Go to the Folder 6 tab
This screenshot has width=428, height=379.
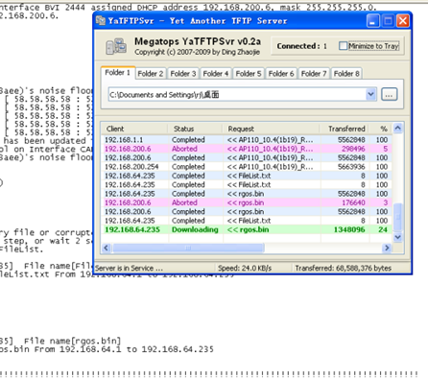[x=281, y=74]
